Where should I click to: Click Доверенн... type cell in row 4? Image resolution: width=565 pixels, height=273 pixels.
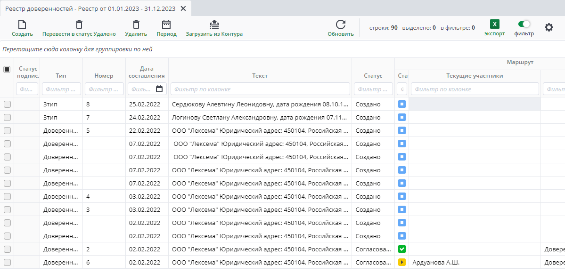(x=60, y=197)
